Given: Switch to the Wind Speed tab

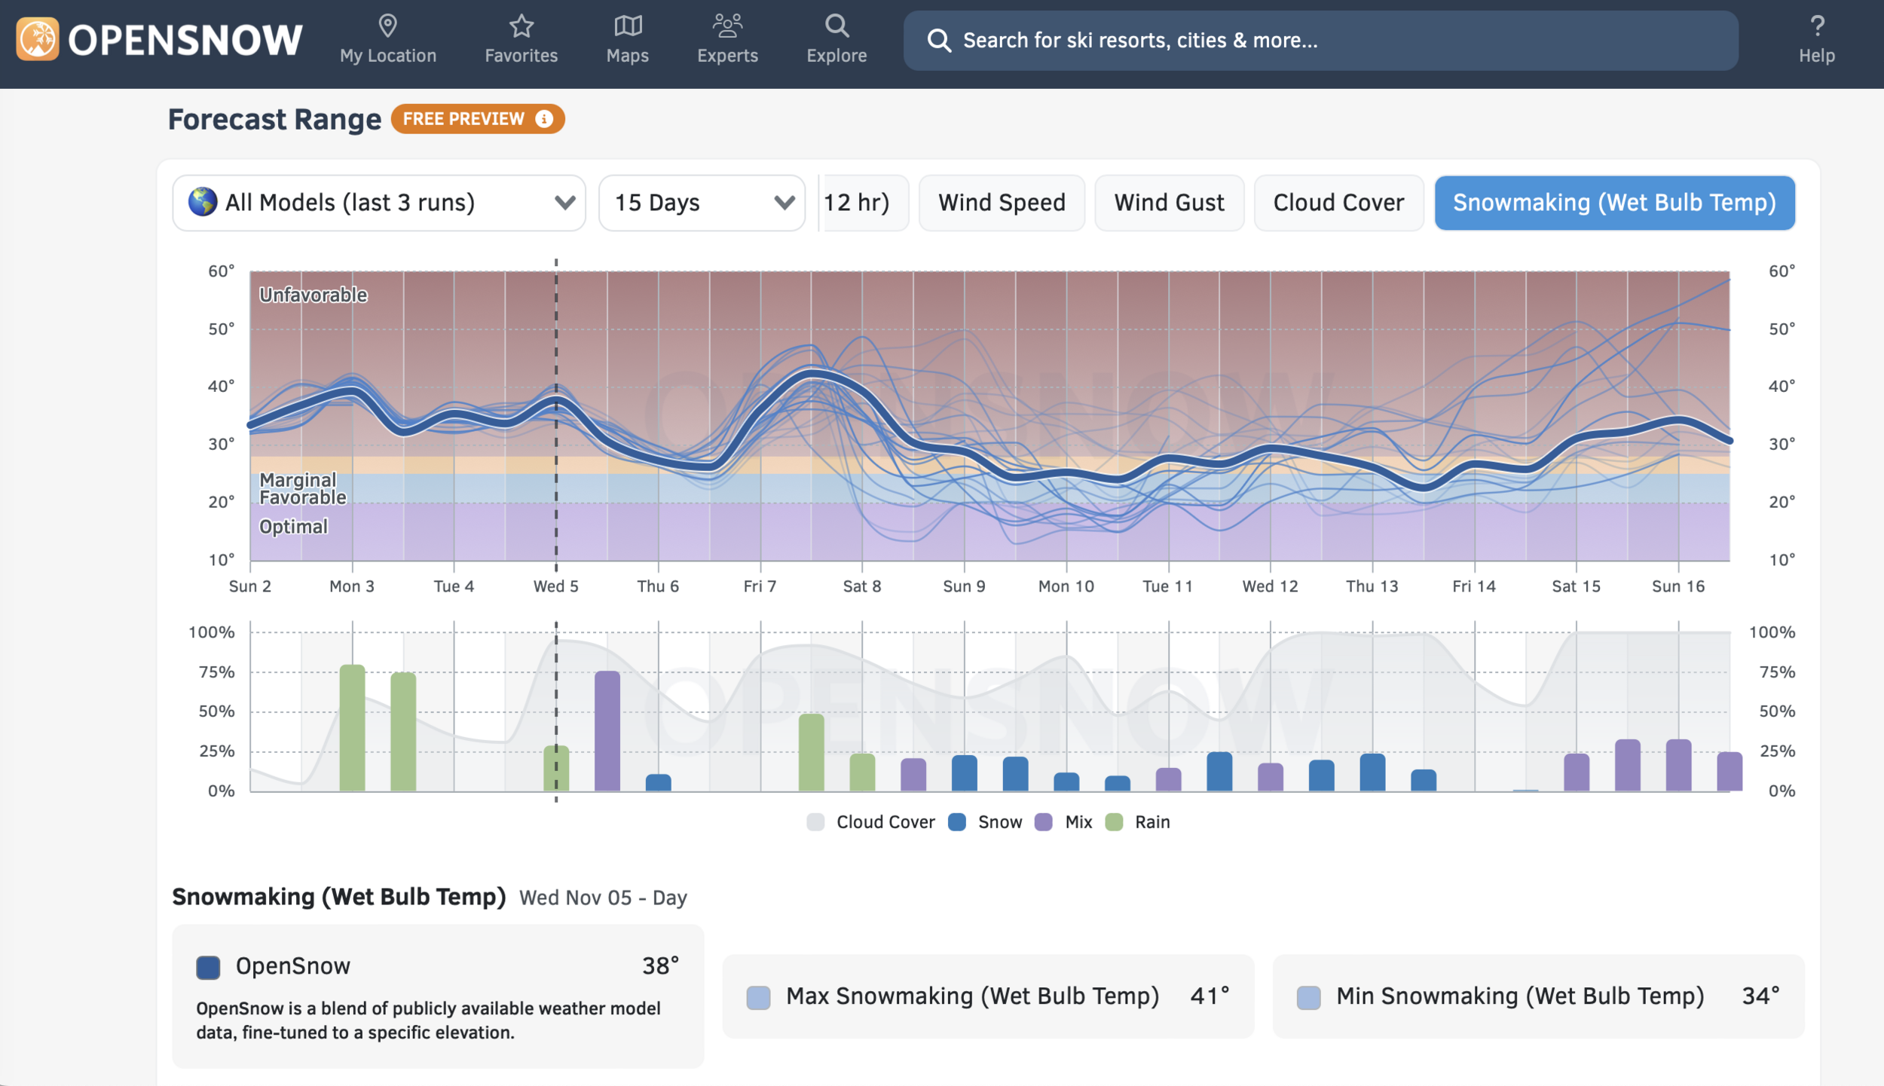Looking at the screenshot, I should pyautogui.click(x=1001, y=203).
